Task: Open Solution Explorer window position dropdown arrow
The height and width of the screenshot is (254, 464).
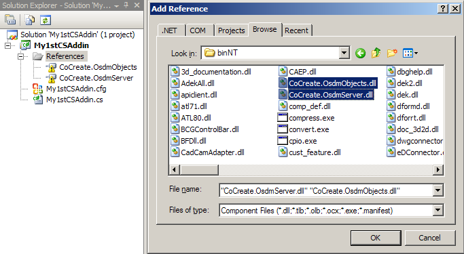Action: click(x=117, y=5)
